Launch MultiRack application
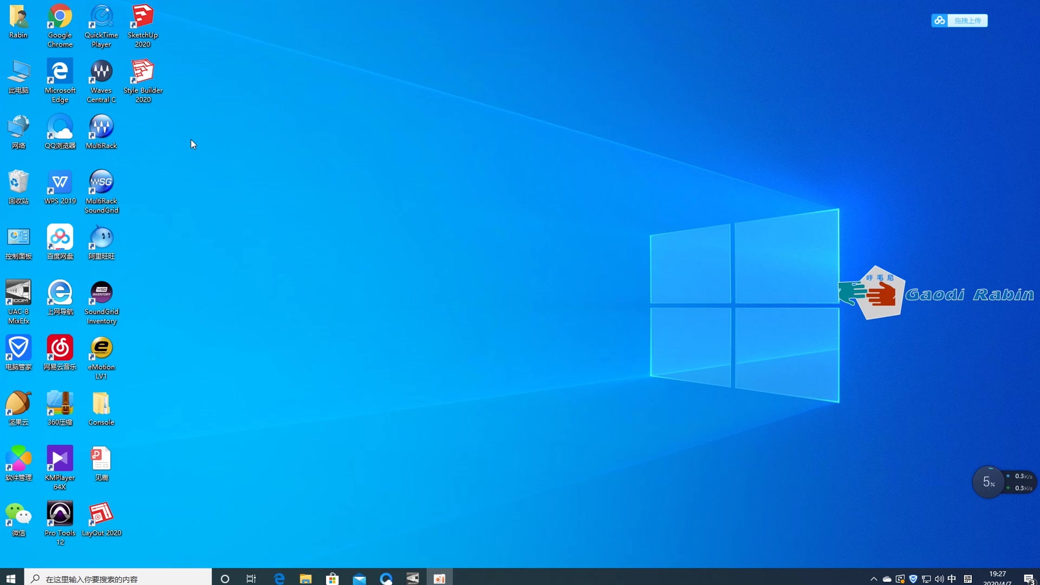The width and height of the screenshot is (1040, 585). 101,132
